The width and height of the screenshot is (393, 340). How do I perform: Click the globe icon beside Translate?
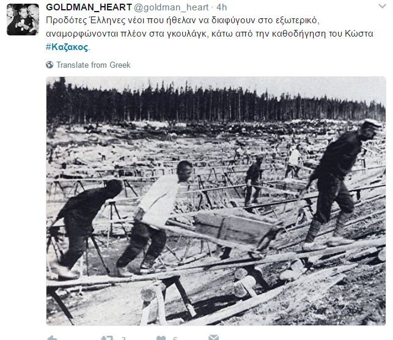[x=50, y=65]
